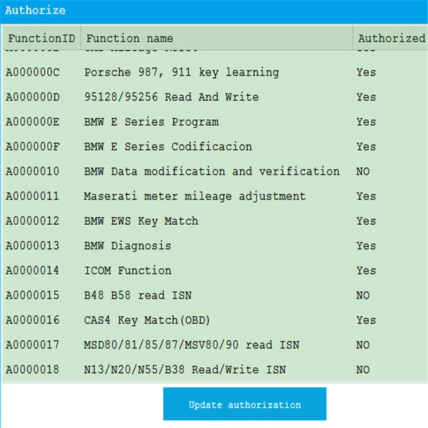Click function ID A0000014
The width and height of the screenshot is (428, 428).
tap(33, 271)
